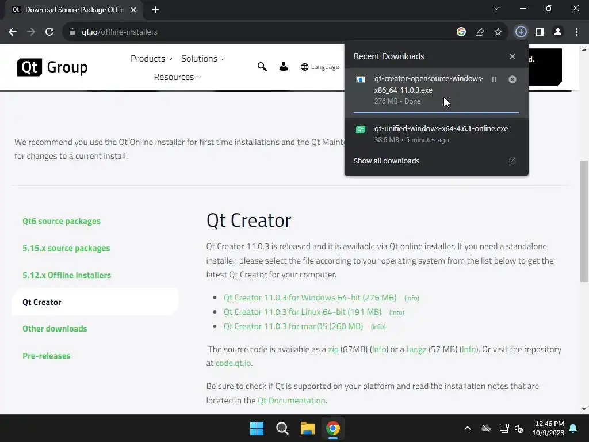
Task: Click the download progress bar
Action: (437, 112)
